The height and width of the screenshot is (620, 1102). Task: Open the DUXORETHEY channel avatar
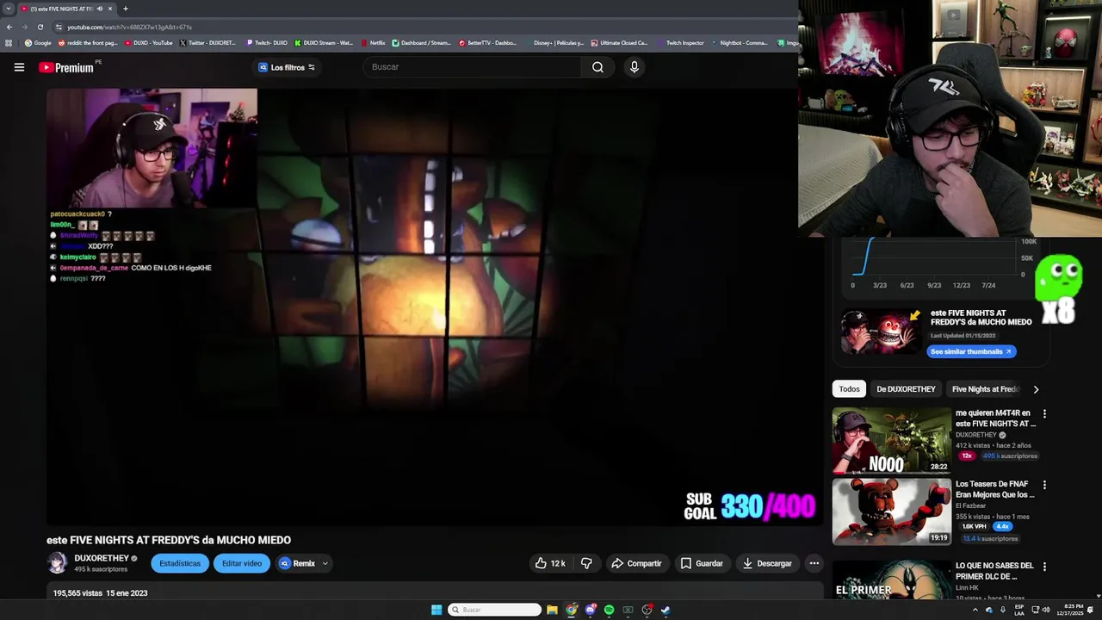pyautogui.click(x=58, y=563)
